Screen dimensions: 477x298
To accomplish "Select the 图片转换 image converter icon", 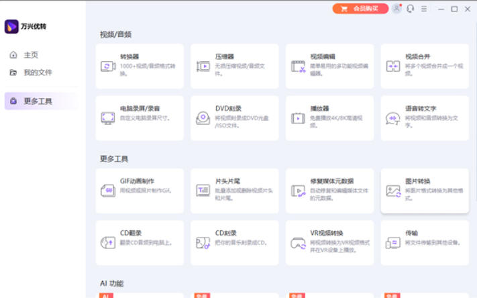I will pyautogui.click(x=393, y=191).
